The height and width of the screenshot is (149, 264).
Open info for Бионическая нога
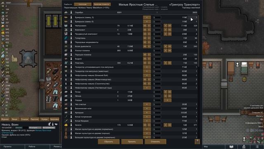[x=71, y=108]
